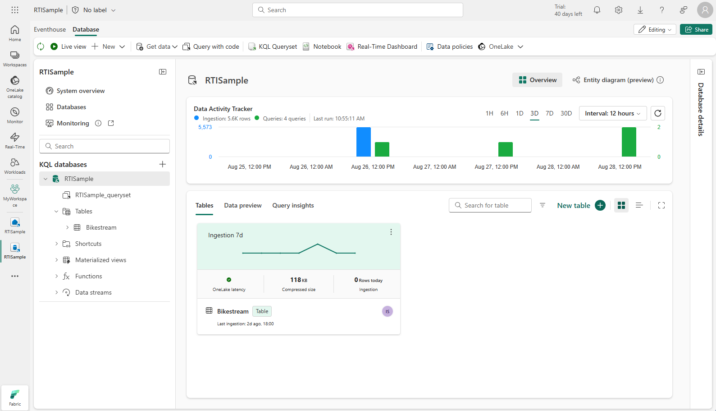Click the Share button
Image resolution: width=716 pixels, height=411 pixels.
[x=696, y=29]
